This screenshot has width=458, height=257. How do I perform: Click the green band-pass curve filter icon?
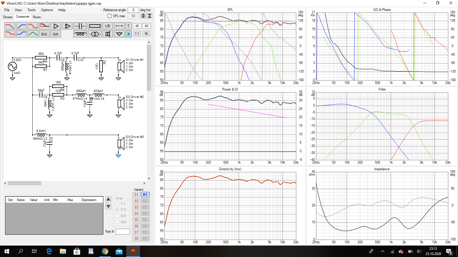click(33, 34)
